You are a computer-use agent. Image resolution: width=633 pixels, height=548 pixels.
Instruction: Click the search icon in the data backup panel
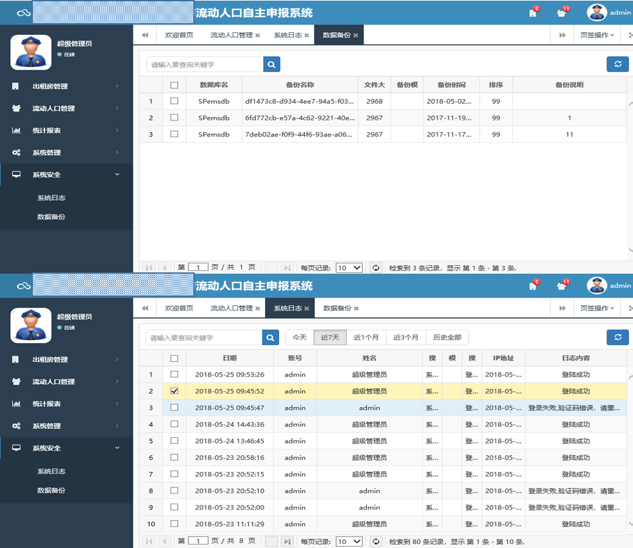(x=271, y=64)
